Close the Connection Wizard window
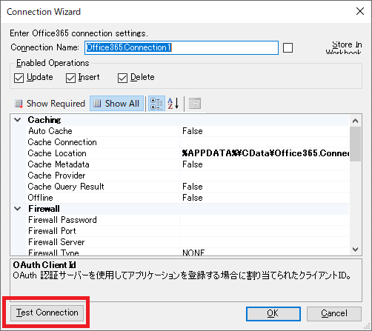The height and width of the screenshot is (331, 372). [x=360, y=11]
